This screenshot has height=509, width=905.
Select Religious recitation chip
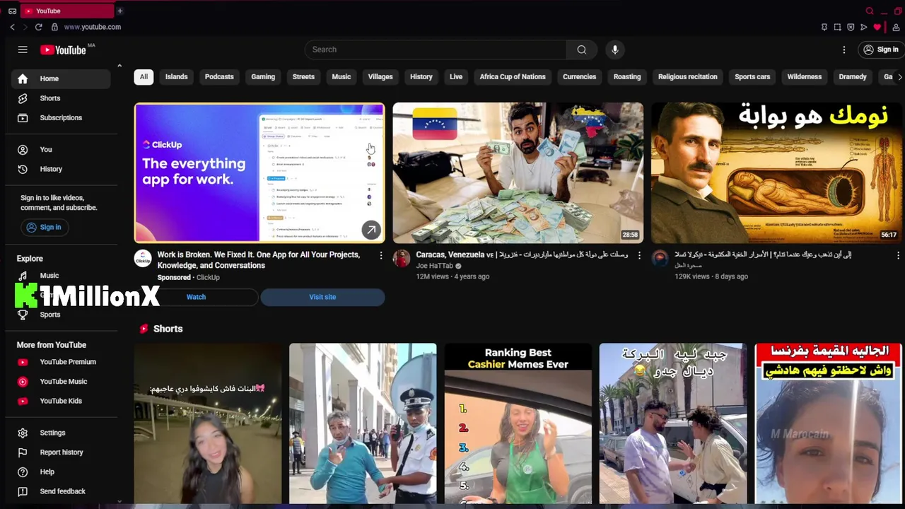tap(688, 76)
